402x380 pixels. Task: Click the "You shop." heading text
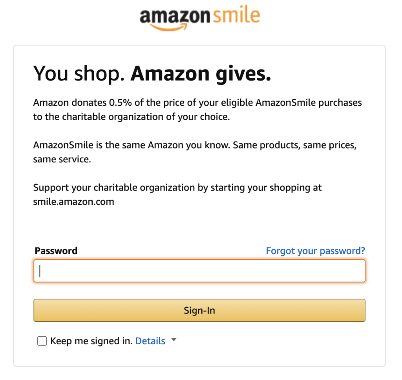[79, 73]
